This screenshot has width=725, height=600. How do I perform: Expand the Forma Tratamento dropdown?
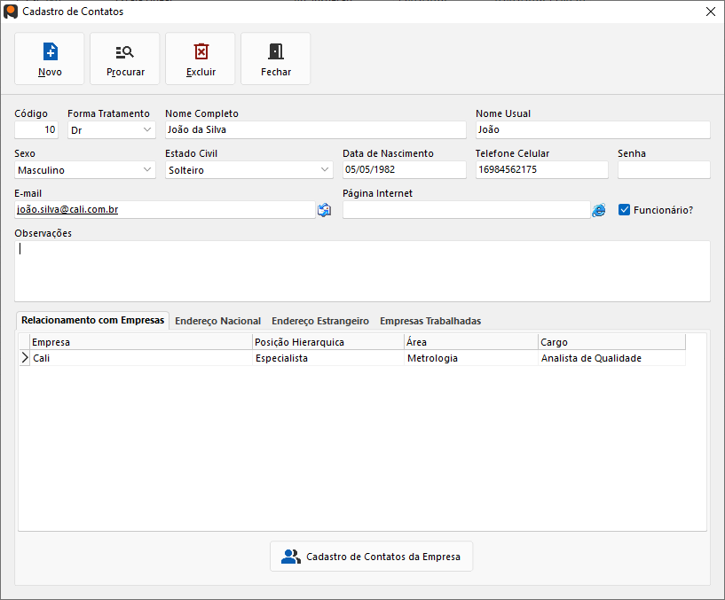[x=147, y=130]
